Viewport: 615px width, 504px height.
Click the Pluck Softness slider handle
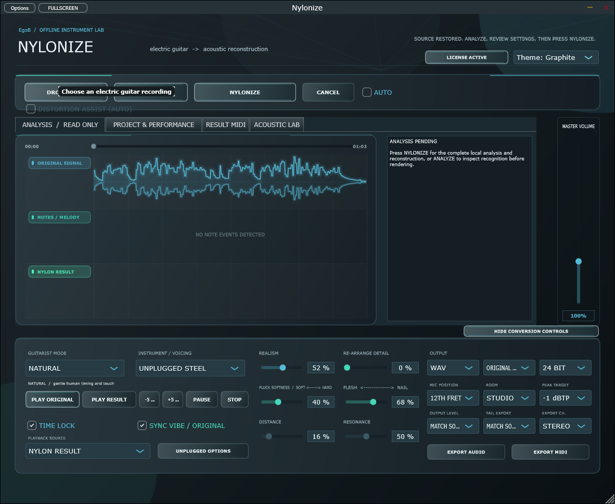point(278,402)
